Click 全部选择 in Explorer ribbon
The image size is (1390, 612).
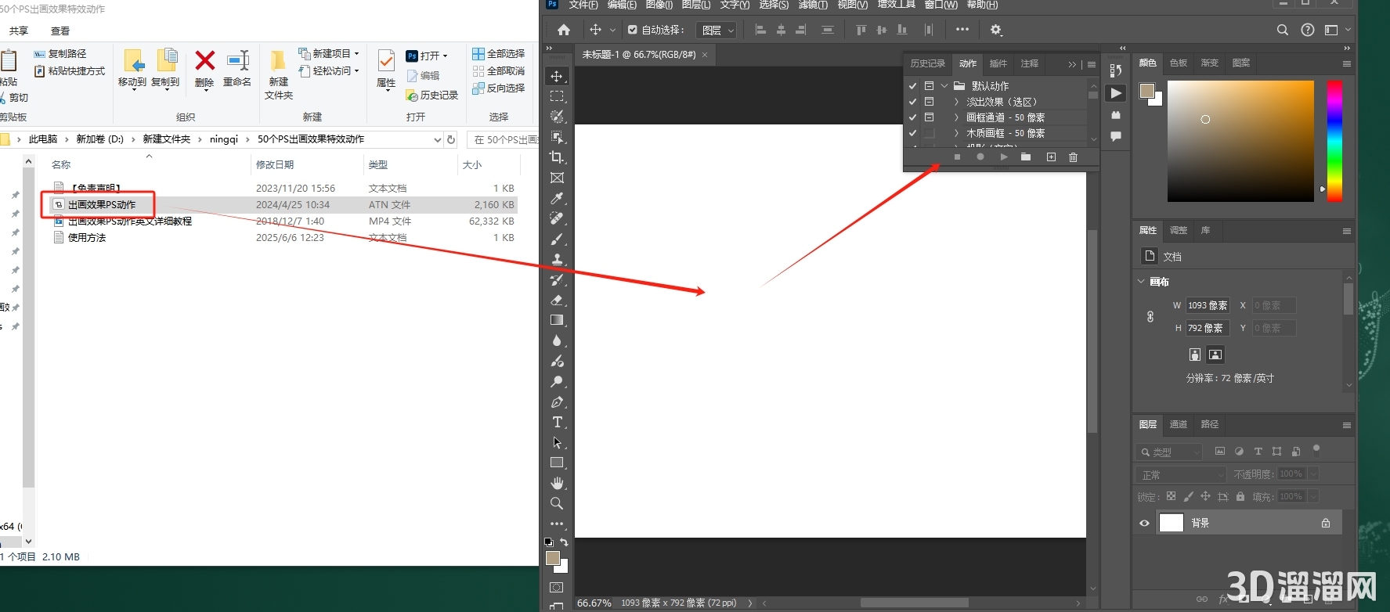click(499, 54)
